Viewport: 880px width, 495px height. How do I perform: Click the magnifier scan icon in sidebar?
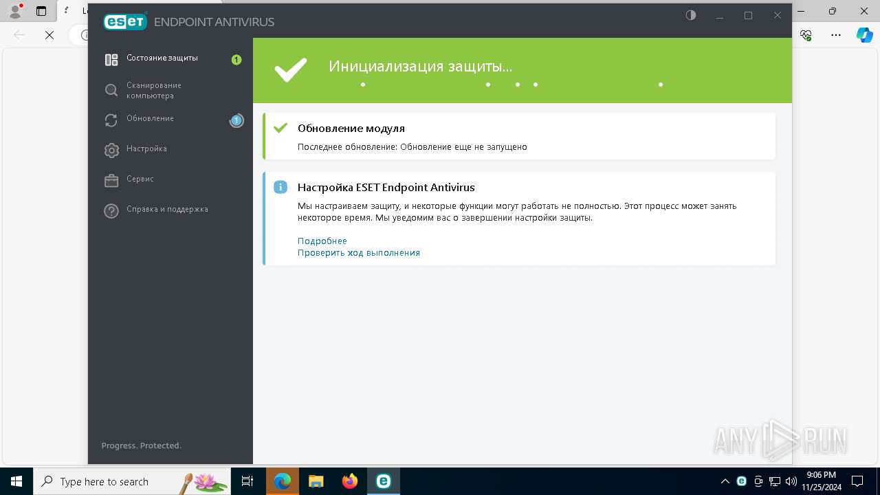coord(111,90)
